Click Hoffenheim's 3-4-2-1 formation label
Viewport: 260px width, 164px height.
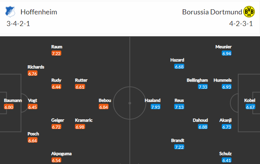18,24
